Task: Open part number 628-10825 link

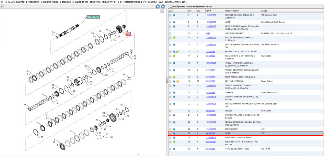Action: pos(211,142)
